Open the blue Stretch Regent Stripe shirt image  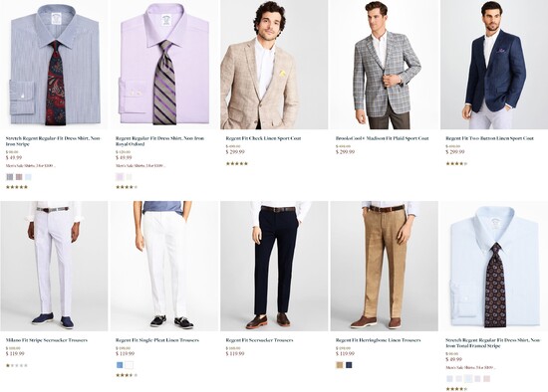tap(54, 65)
